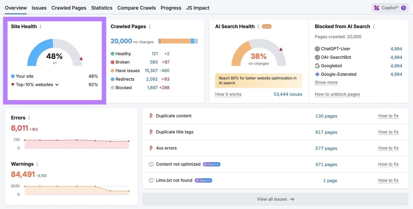Click the 6,011 errors total
Viewport: 413px width, 209px height.
click(x=19, y=128)
